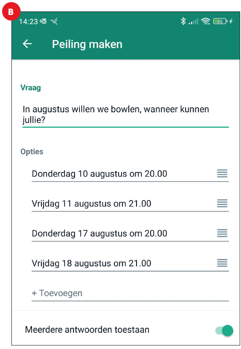Tap the clock time in status bar

tap(28, 22)
